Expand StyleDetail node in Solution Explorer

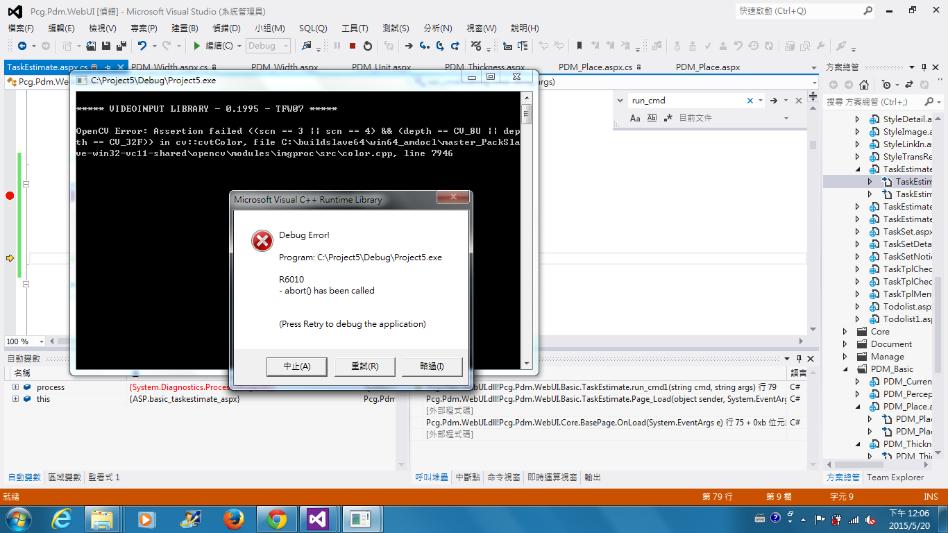[858, 119]
